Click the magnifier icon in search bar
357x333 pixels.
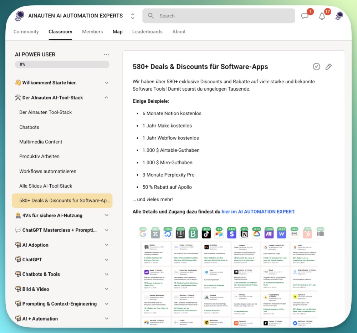click(x=151, y=16)
